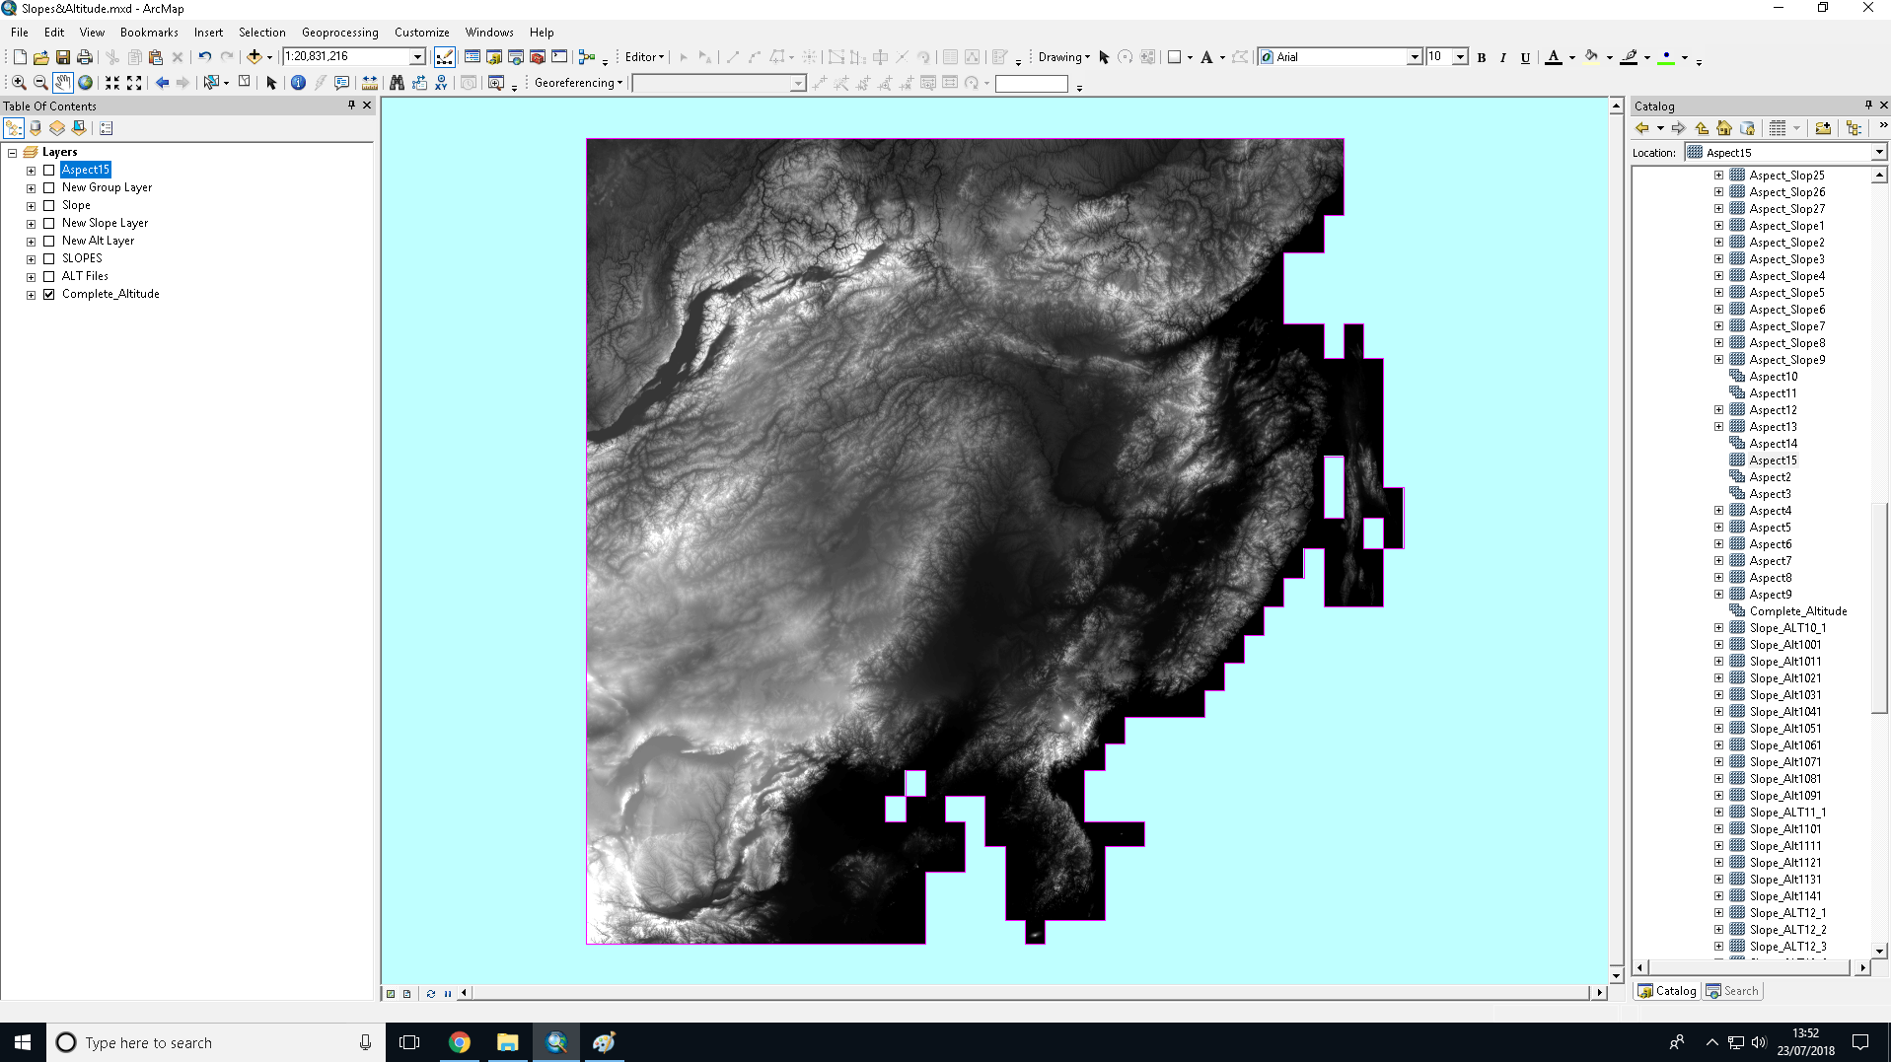Open the Georeferencing toolbar dropdown

pos(618,83)
